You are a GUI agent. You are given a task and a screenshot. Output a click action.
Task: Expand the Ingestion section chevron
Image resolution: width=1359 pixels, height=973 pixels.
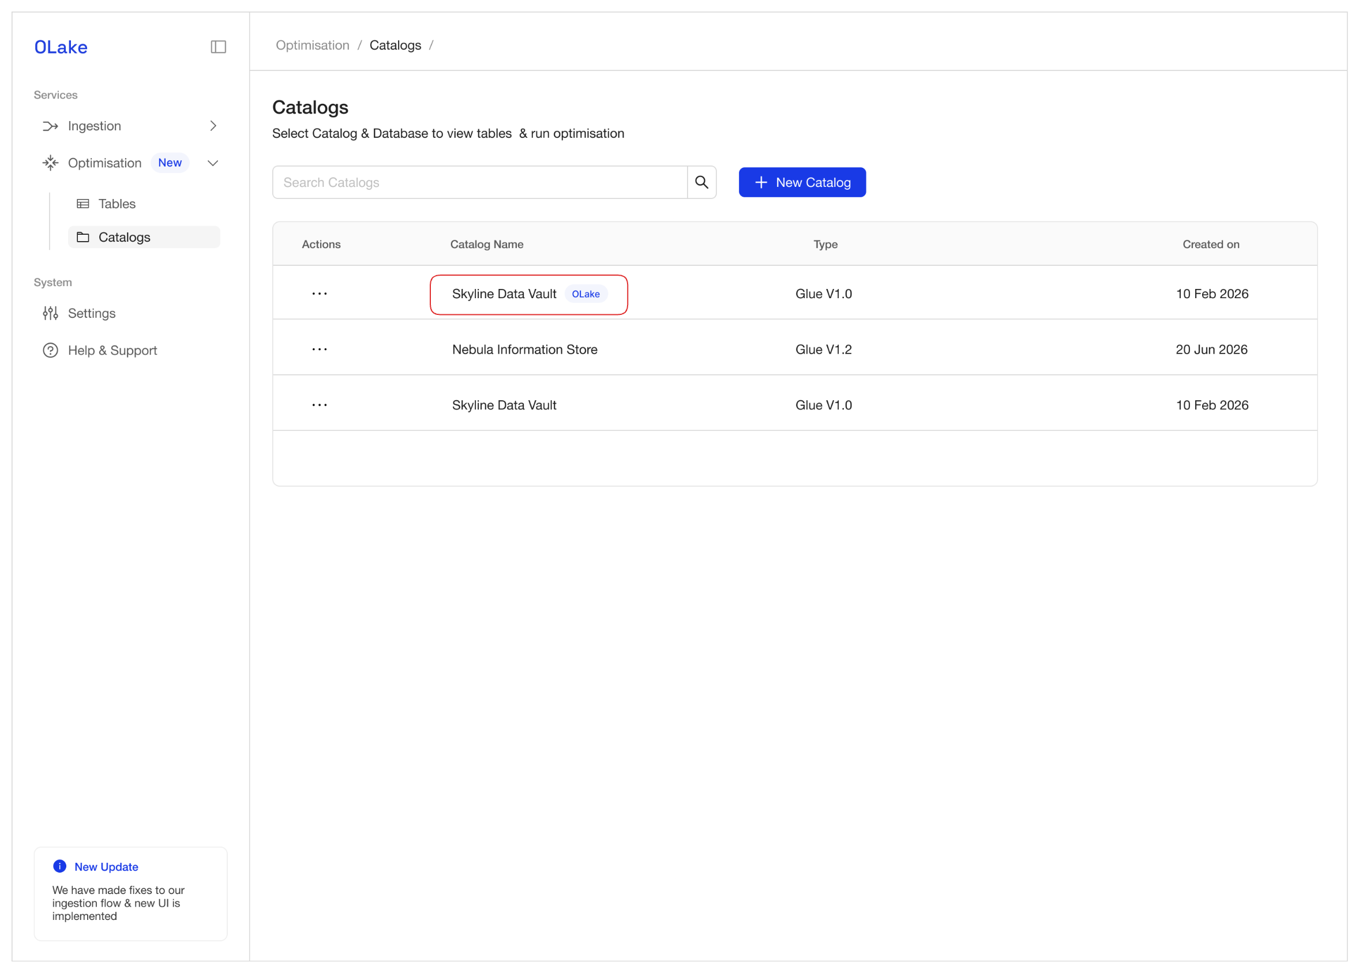pyautogui.click(x=213, y=126)
